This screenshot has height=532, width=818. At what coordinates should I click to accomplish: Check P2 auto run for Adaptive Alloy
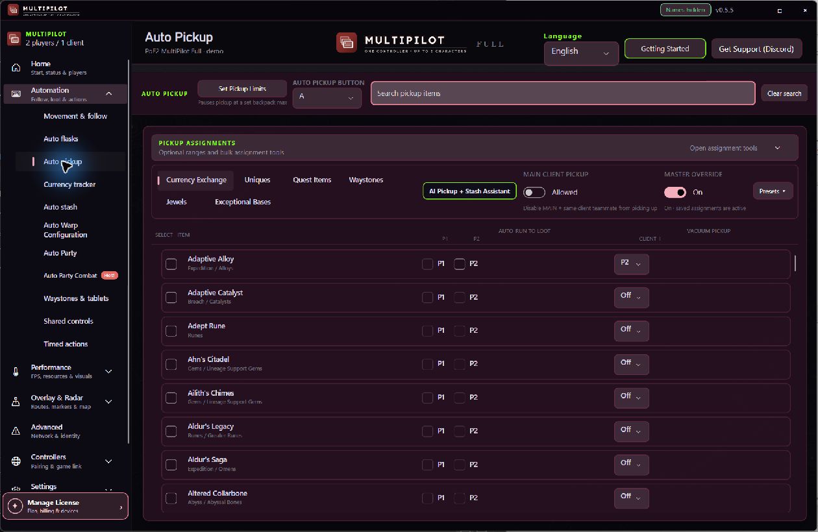click(460, 264)
